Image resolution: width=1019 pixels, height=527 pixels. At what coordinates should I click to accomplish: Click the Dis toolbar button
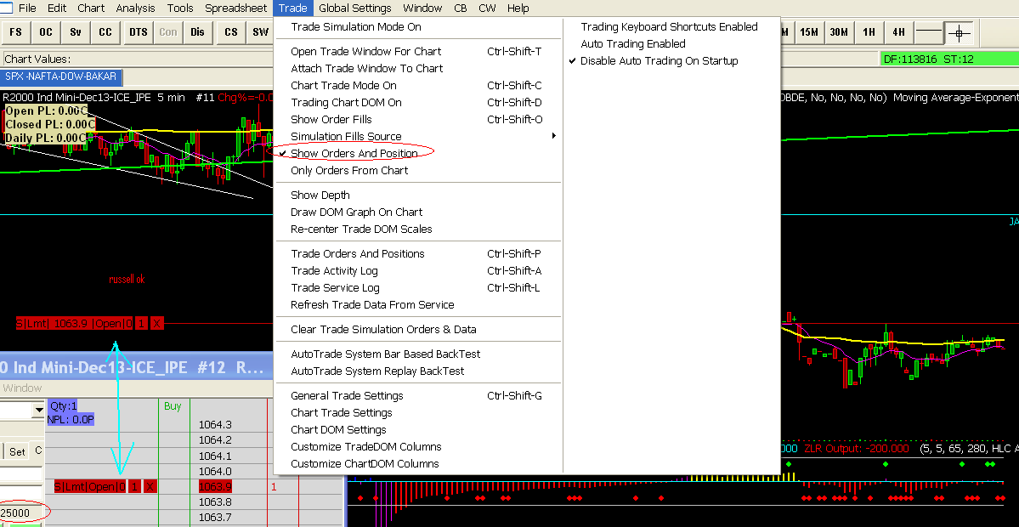click(x=197, y=31)
